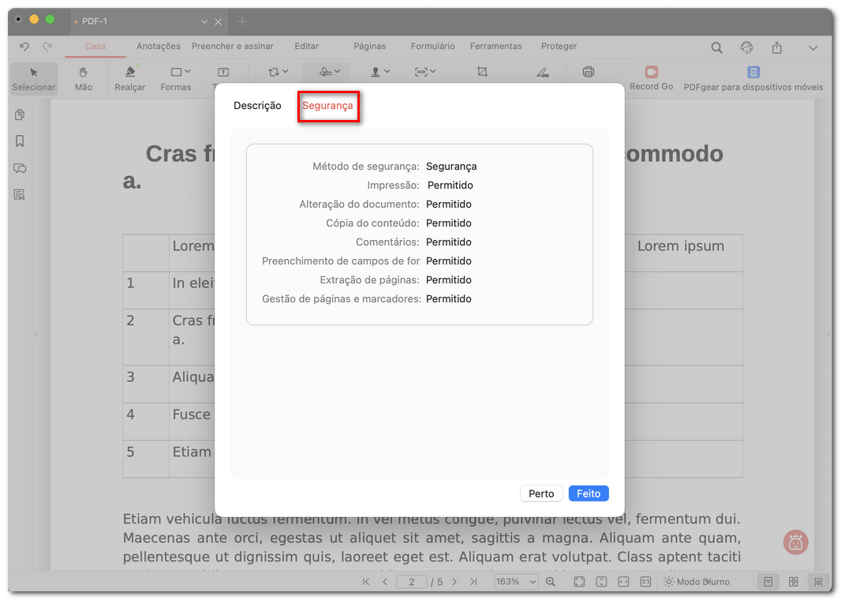Click the Feito button
841x600 pixels.
pyautogui.click(x=589, y=493)
